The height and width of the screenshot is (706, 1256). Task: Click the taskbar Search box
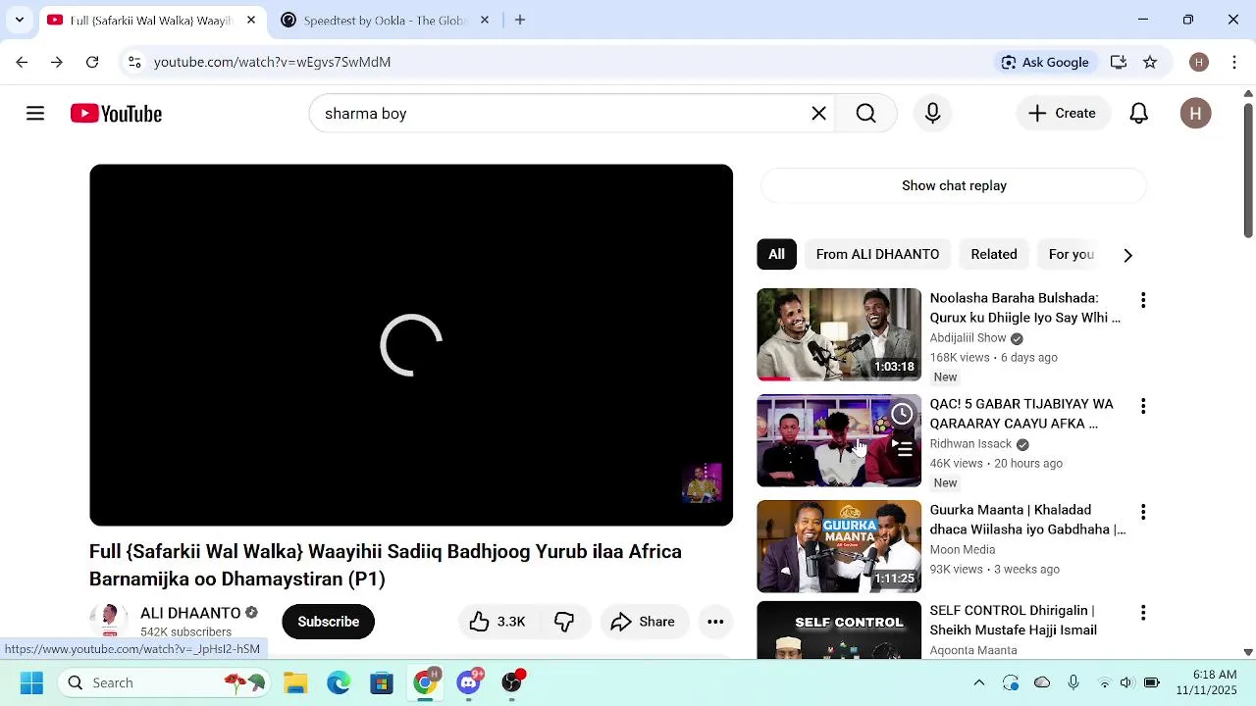click(162, 682)
